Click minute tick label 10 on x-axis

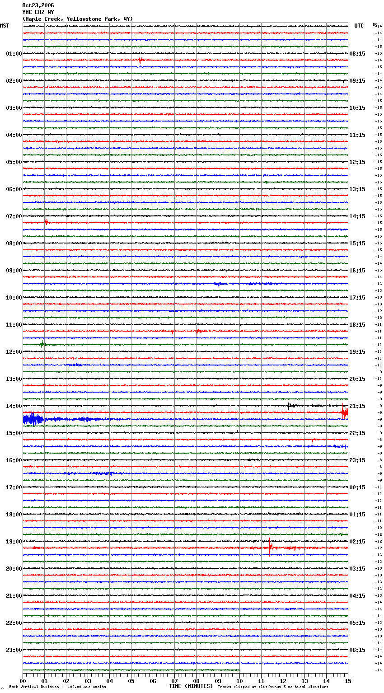tap(239, 681)
